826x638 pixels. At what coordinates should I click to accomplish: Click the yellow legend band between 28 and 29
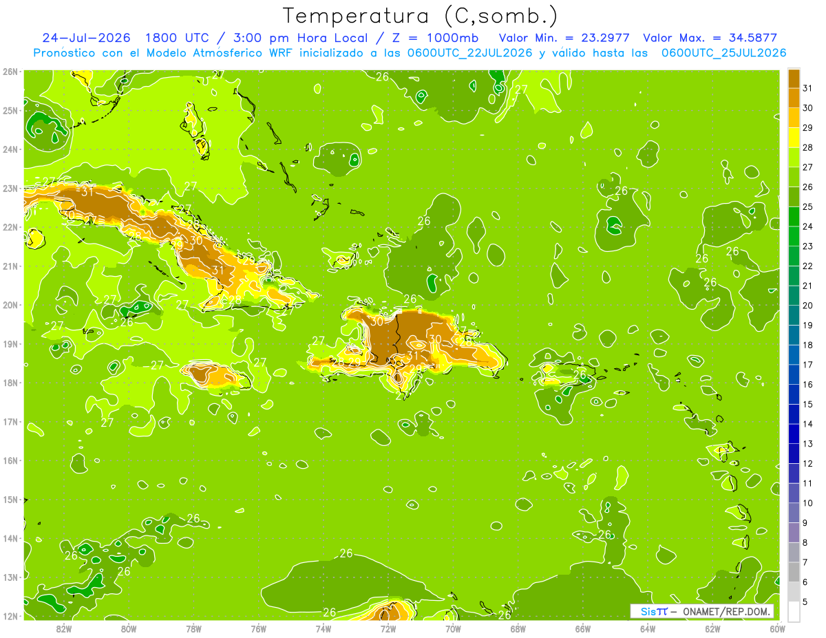794,137
